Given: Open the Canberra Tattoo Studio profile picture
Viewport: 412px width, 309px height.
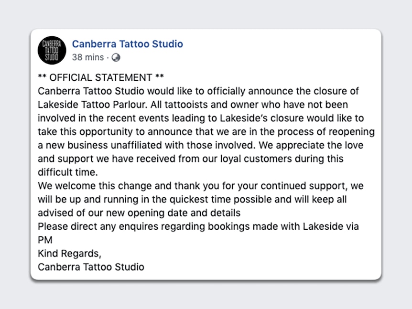Looking at the screenshot, I should [x=52, y=51].
